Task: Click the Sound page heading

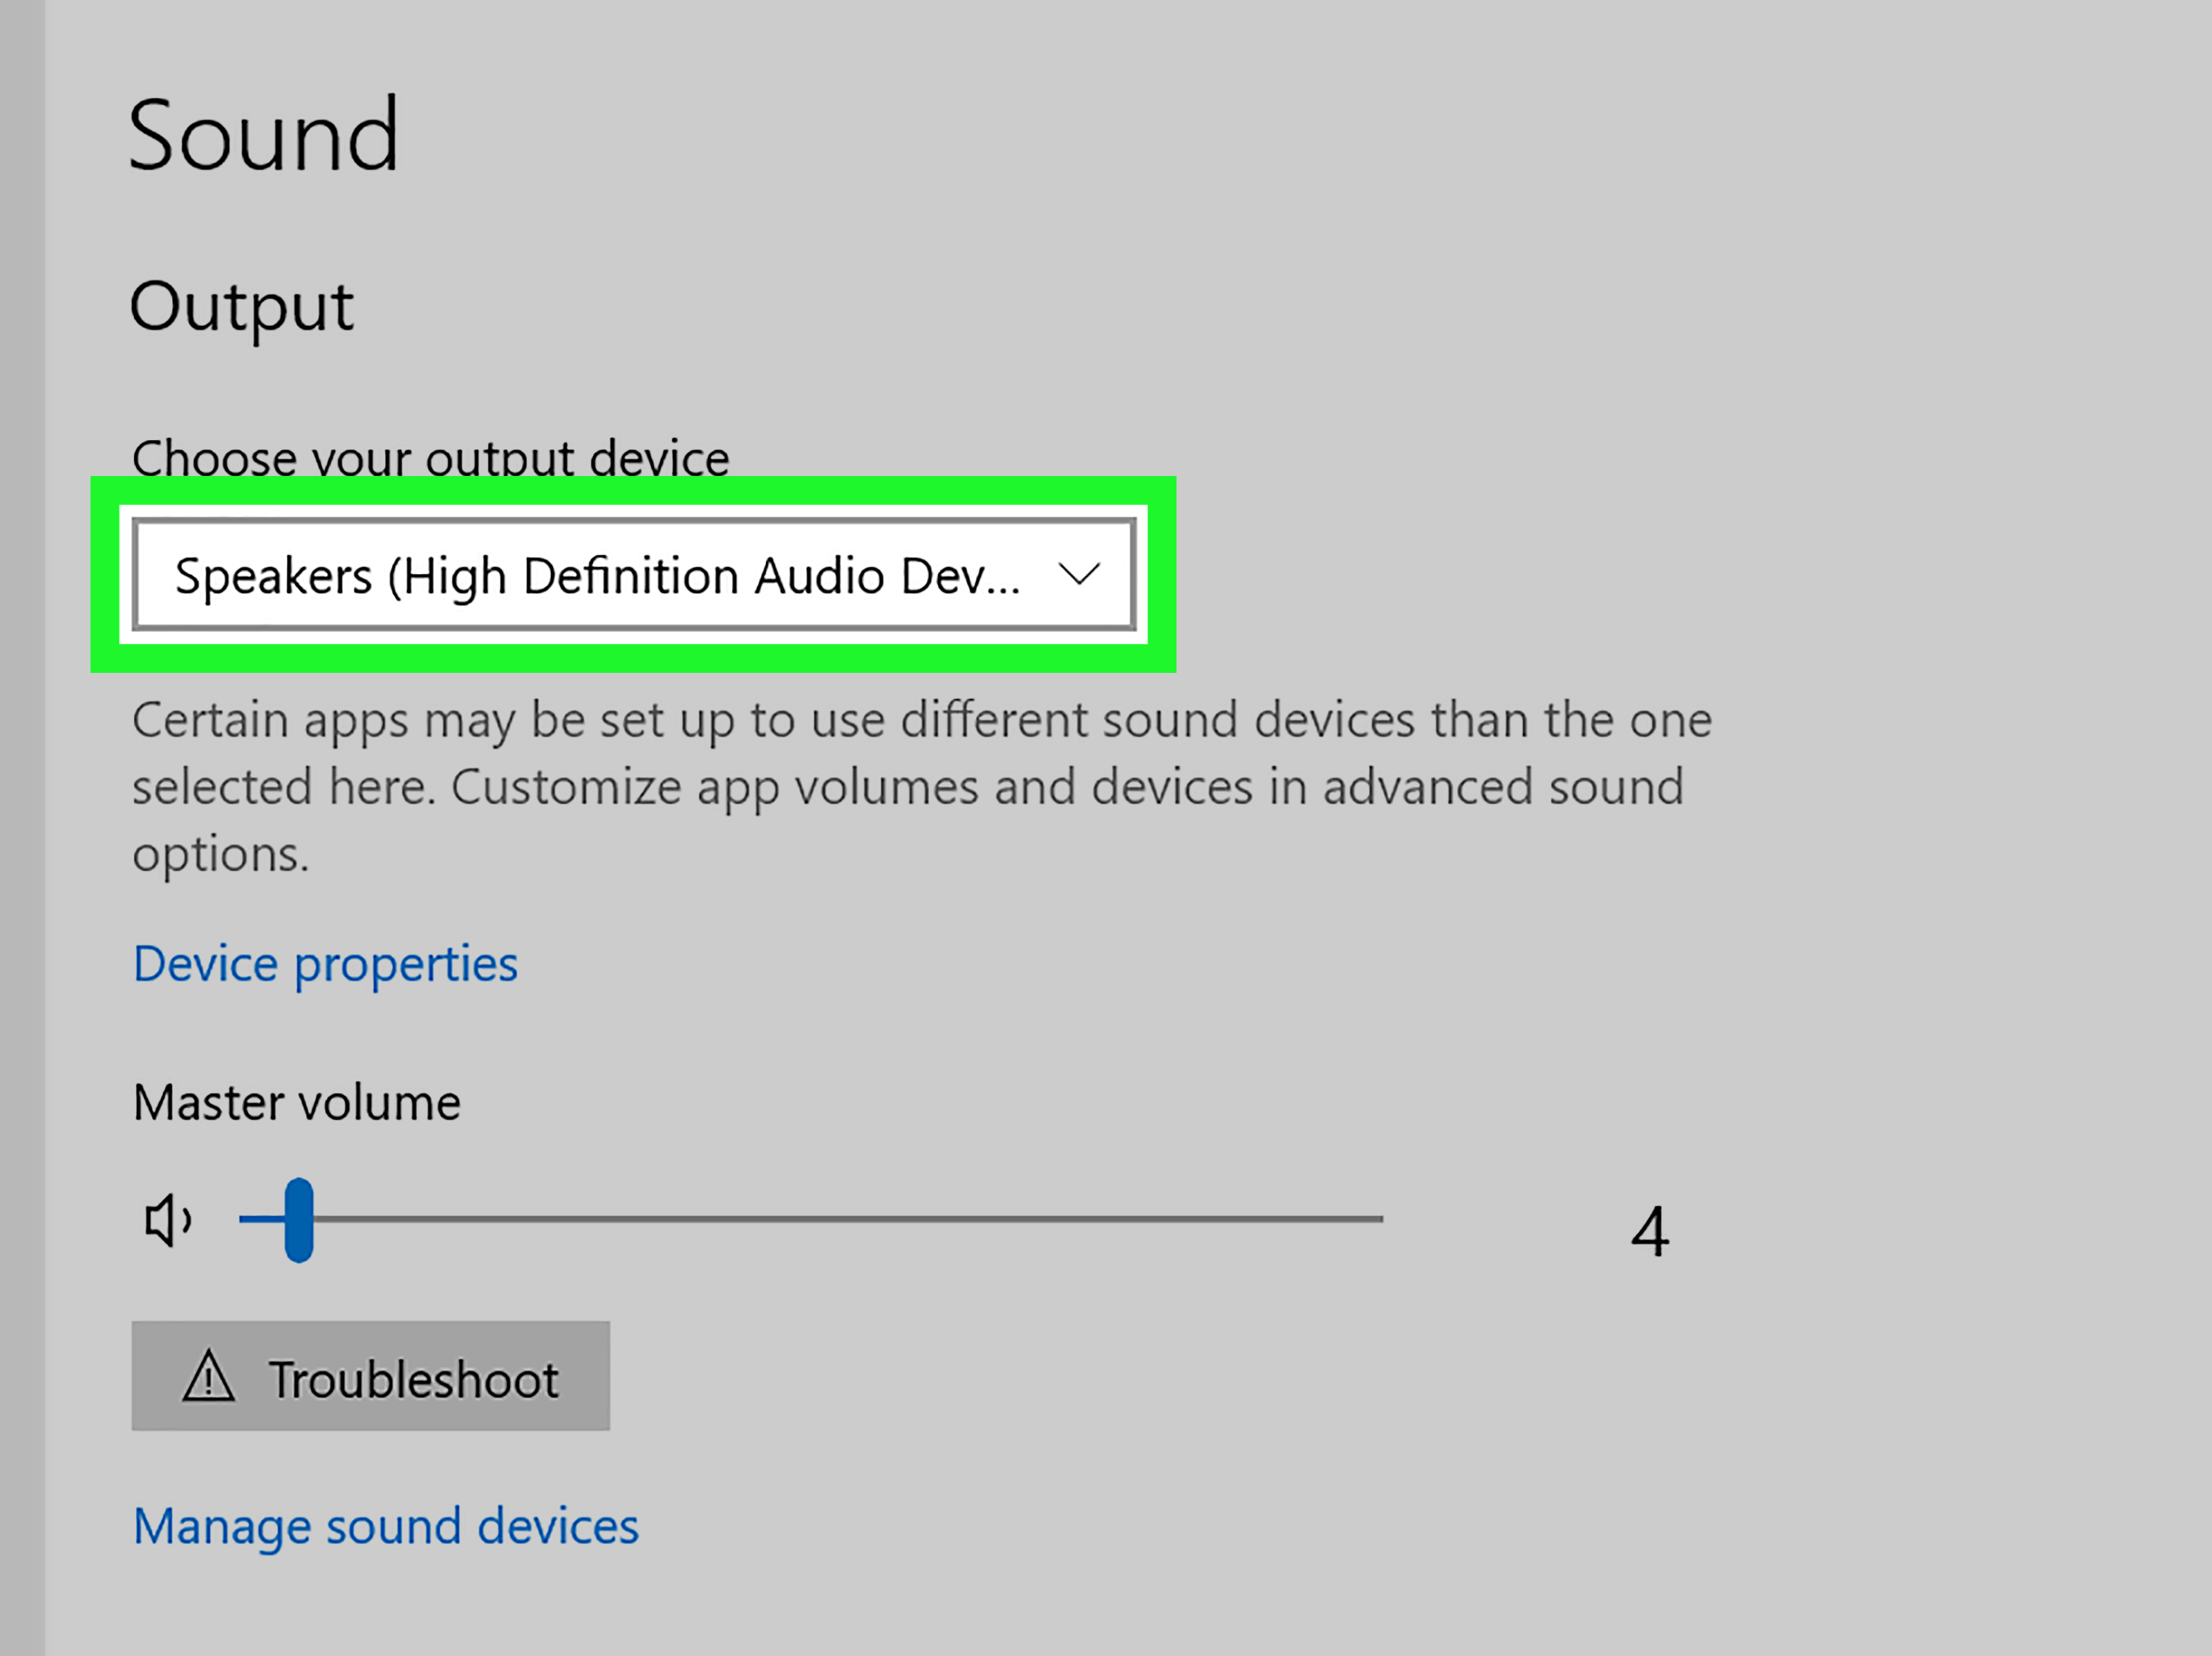Action: 264,135
